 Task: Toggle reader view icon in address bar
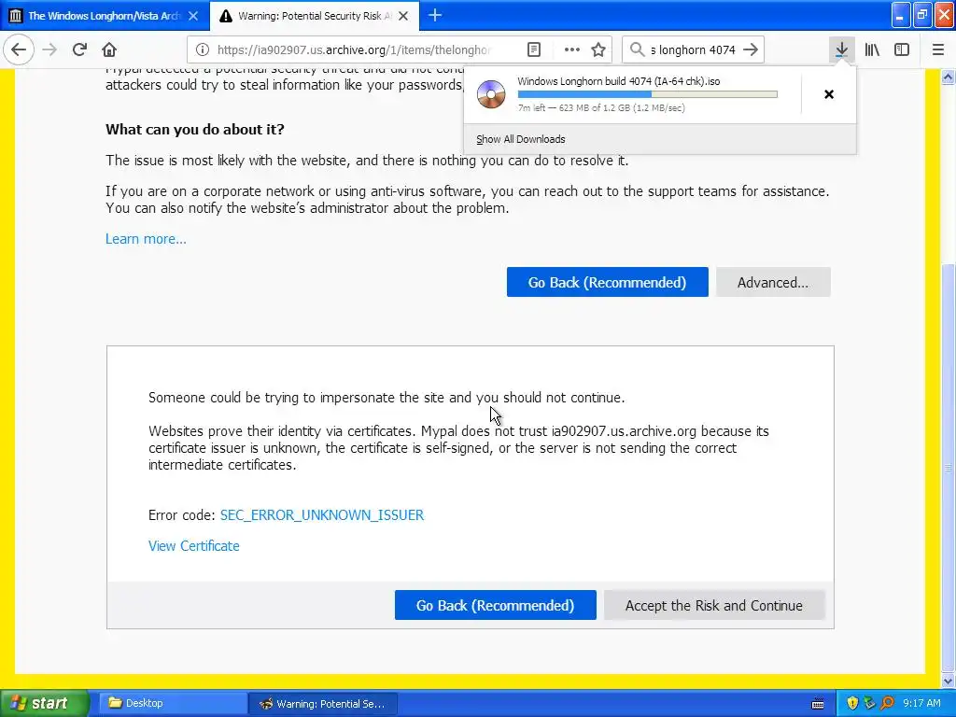pyautogui.click(x=533, y=49)
